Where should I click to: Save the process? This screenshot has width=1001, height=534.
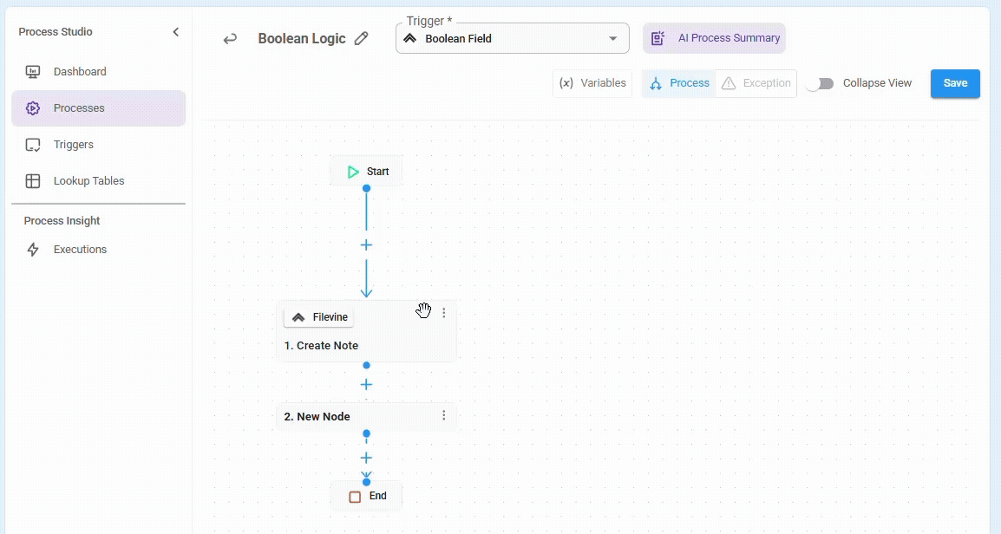[955, 83]
